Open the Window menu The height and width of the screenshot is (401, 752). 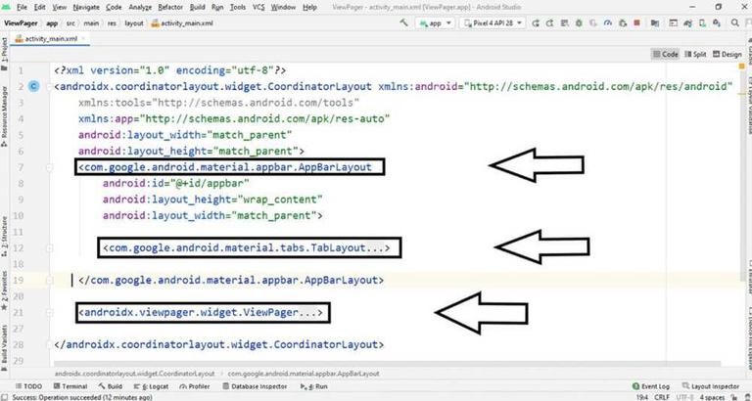pos(283,7)
